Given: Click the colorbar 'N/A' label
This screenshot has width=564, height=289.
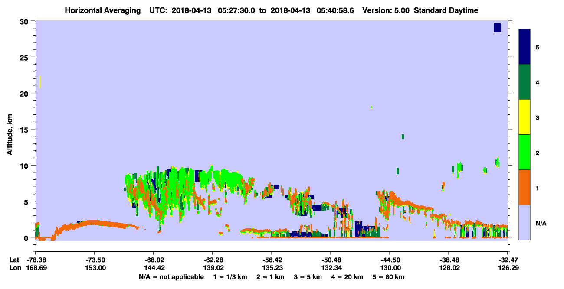Looking at the screenshot, I should pyautogui.click(x=541, y=224).
